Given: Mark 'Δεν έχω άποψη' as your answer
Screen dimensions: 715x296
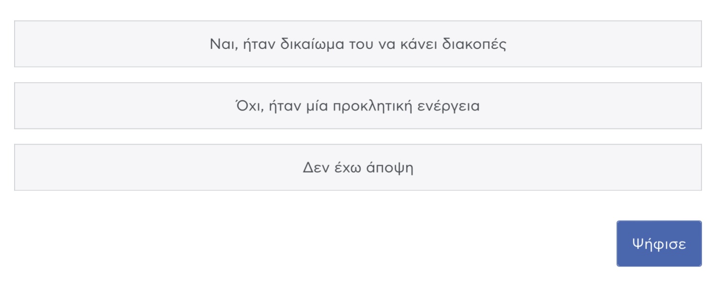Looking at the screenshot, I should point(358,167).
